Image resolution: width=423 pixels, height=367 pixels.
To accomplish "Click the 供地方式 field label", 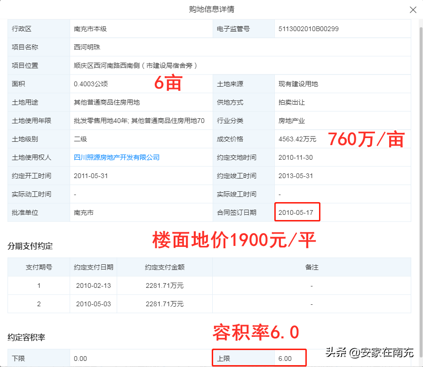I will pos(230,102).
